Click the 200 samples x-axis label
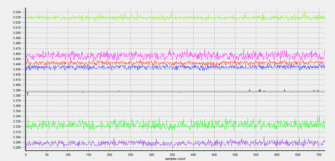The height and width of the screenshot is (161, 335). point(110,154)
